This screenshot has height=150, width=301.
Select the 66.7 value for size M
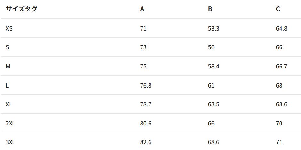pyautogui.click(x=281, y=66)
